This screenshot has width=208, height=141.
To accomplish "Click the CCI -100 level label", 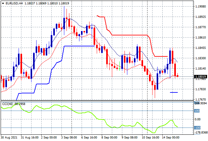I will click(197, 128).
